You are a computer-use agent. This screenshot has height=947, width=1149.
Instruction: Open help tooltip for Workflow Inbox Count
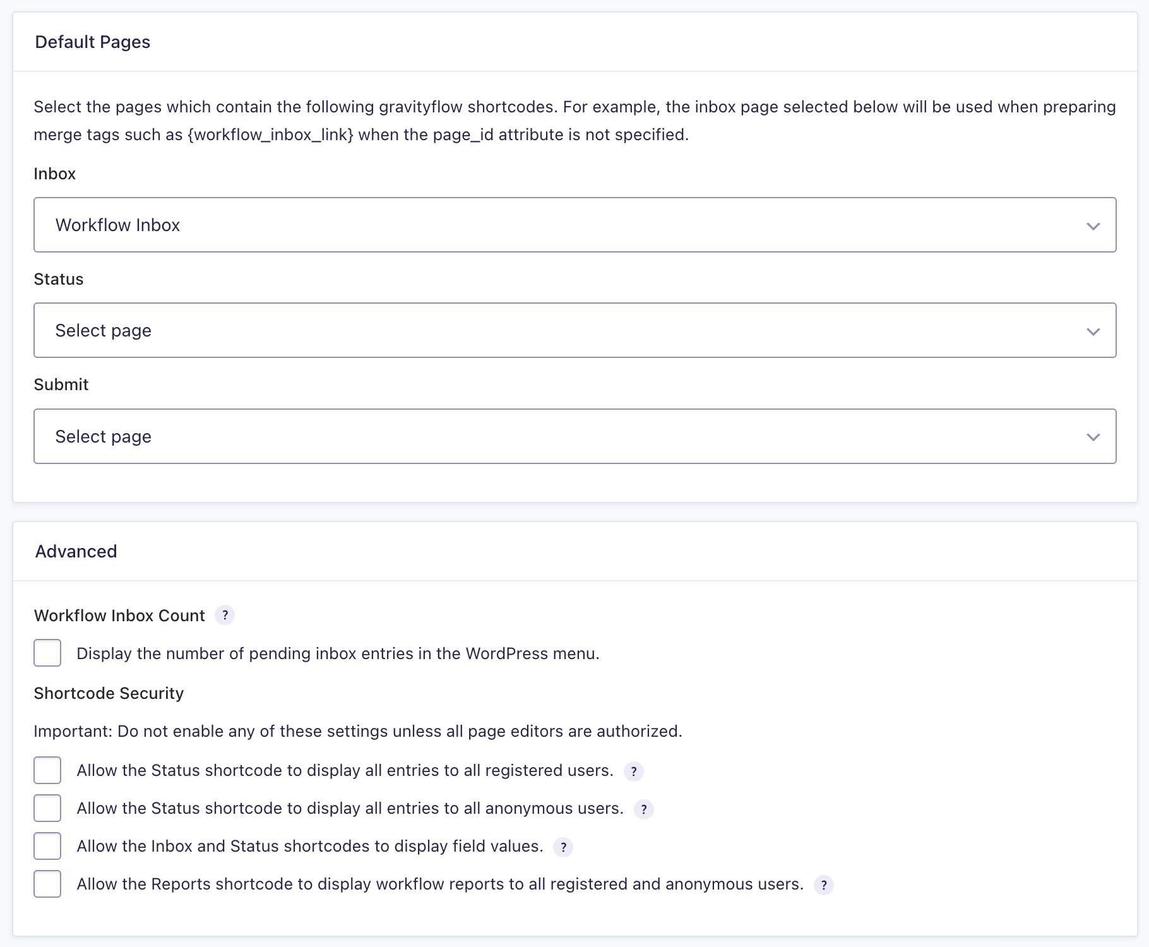[x=225, y=615]
